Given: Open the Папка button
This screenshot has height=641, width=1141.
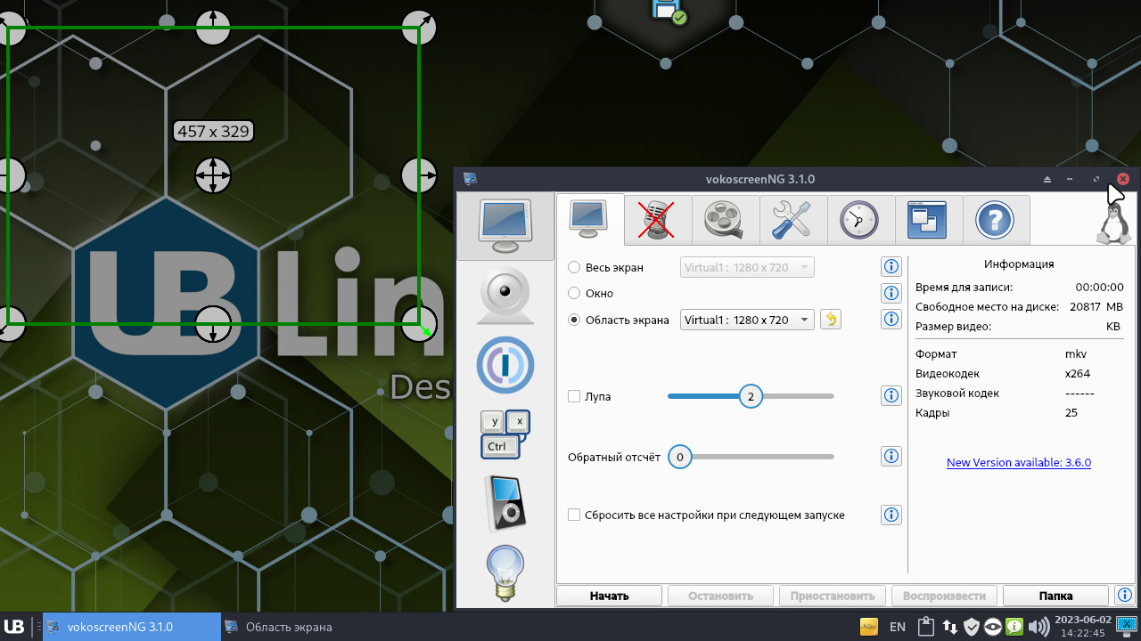Looking at the screenshot, I should (x=1055, y=596).
